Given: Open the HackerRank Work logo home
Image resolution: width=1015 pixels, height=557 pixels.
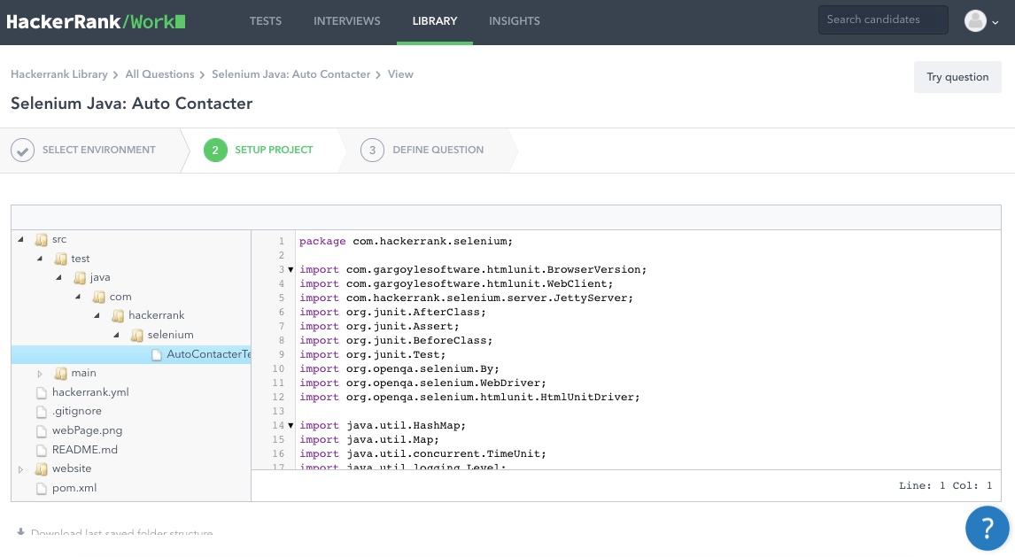Looking at the screenshot, I should (x=96, y=21).
